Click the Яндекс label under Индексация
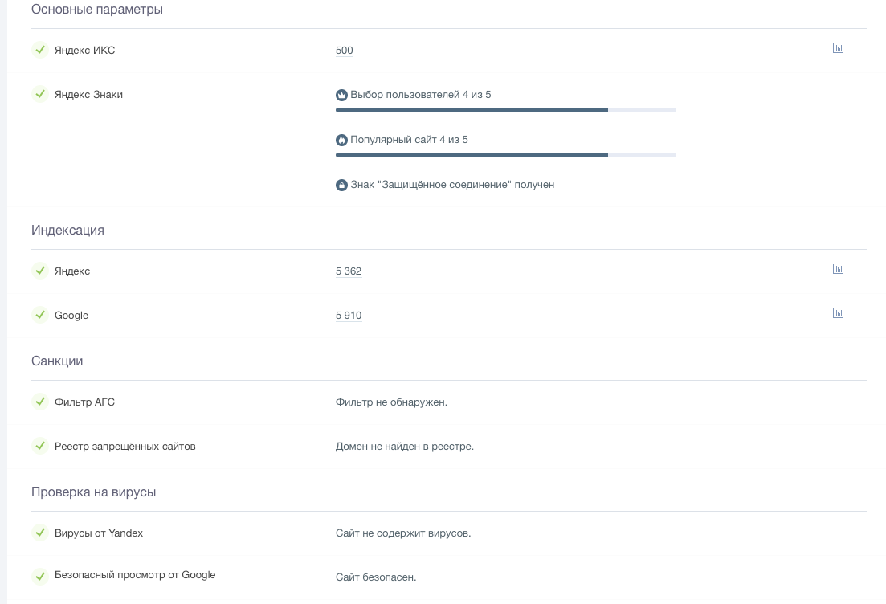886x604 pixels. (x=72, y=271)
